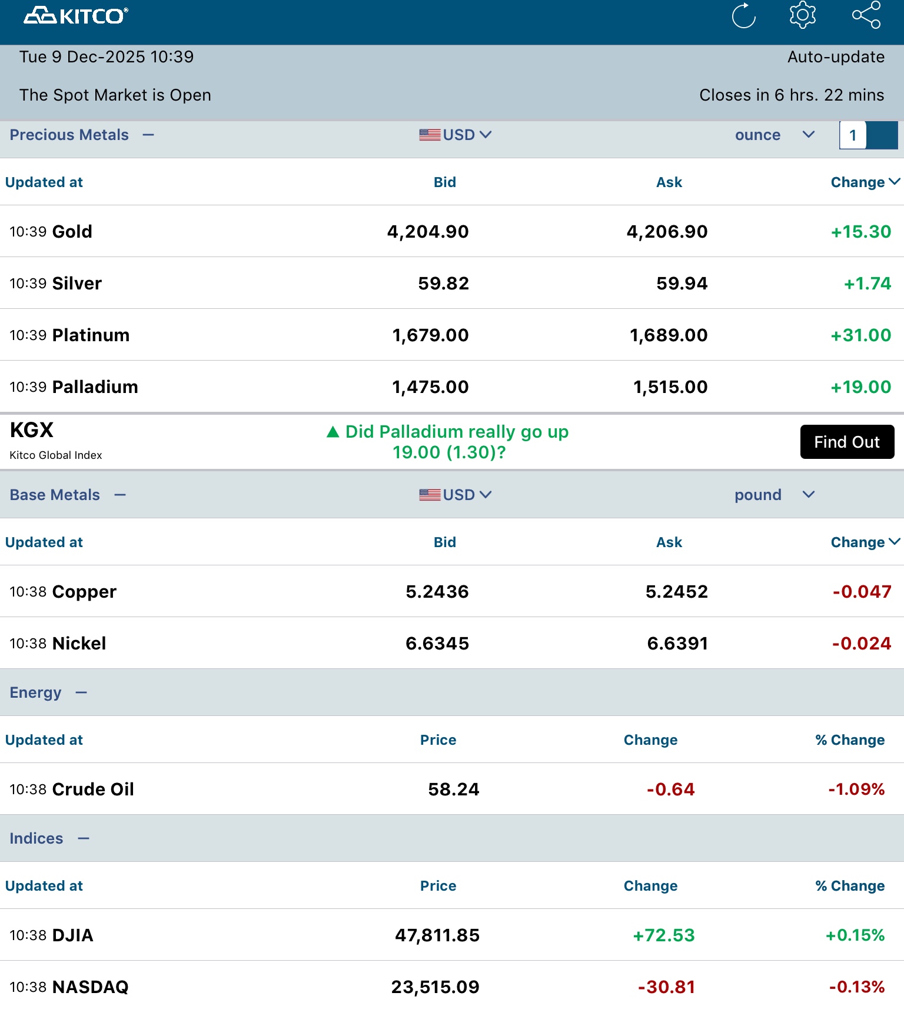
Task: Collapse the Base Metals section
Action: [x=120, y=495]
